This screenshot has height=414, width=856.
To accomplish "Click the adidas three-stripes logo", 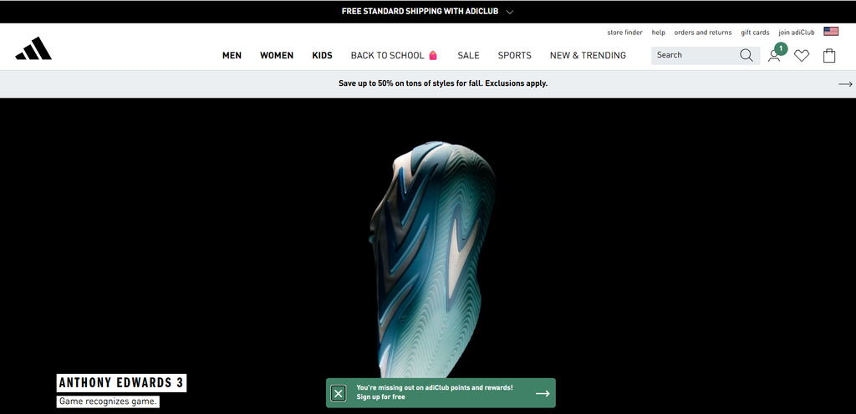I will click(33, 48).
